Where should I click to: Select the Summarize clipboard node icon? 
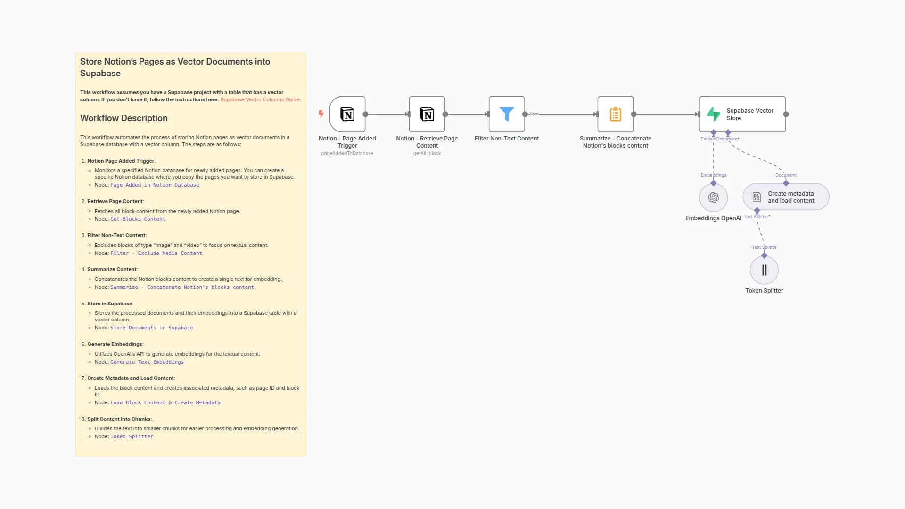(x=616, y=114)
